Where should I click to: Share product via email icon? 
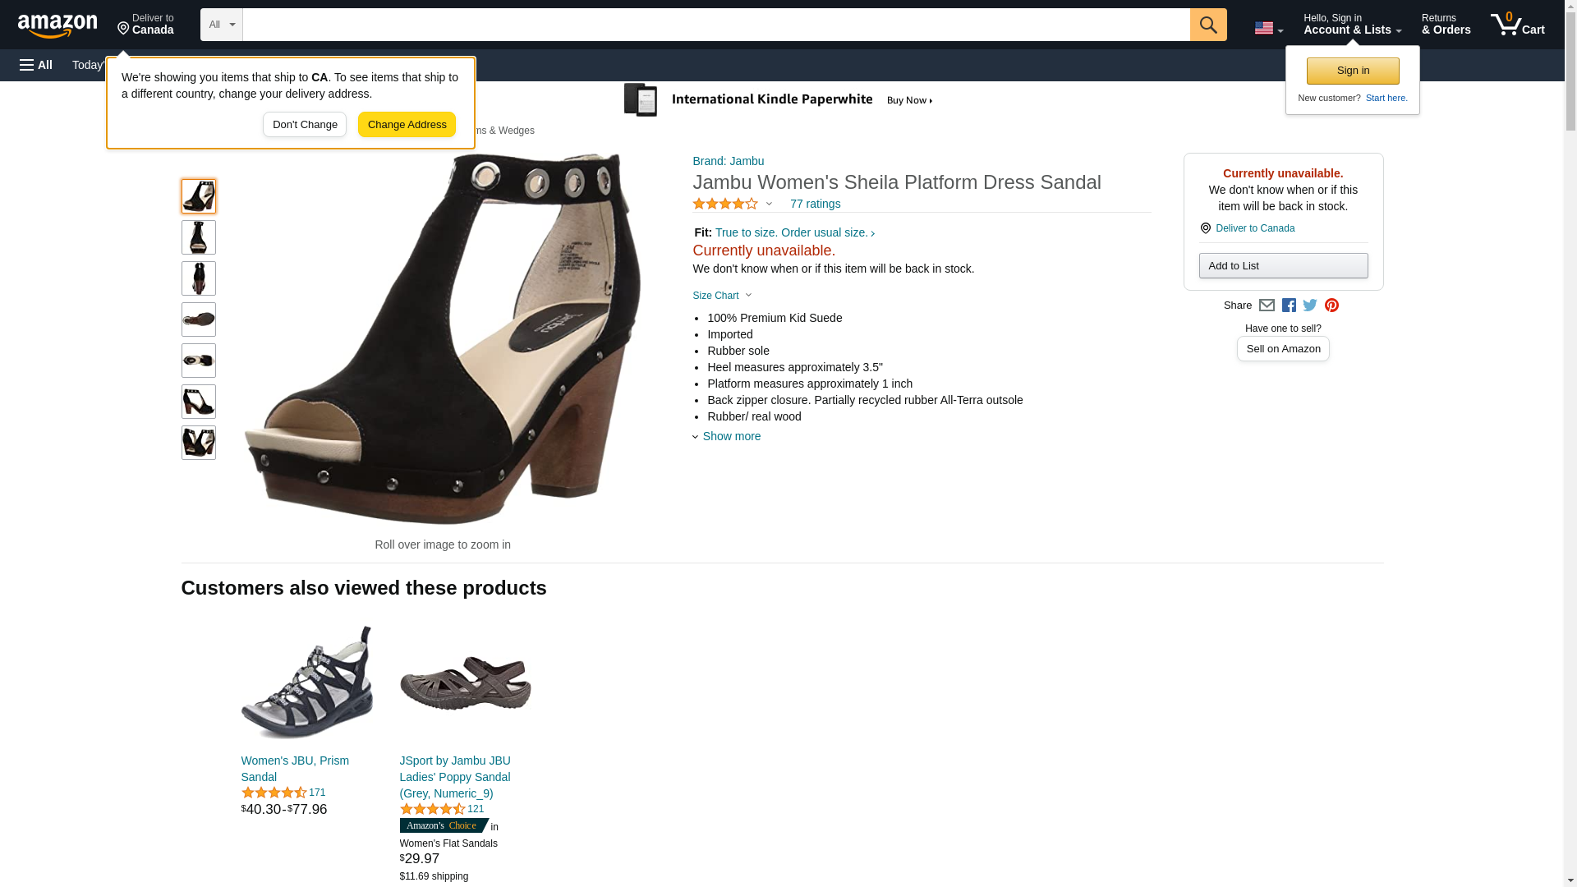[x=1267, y=306]
